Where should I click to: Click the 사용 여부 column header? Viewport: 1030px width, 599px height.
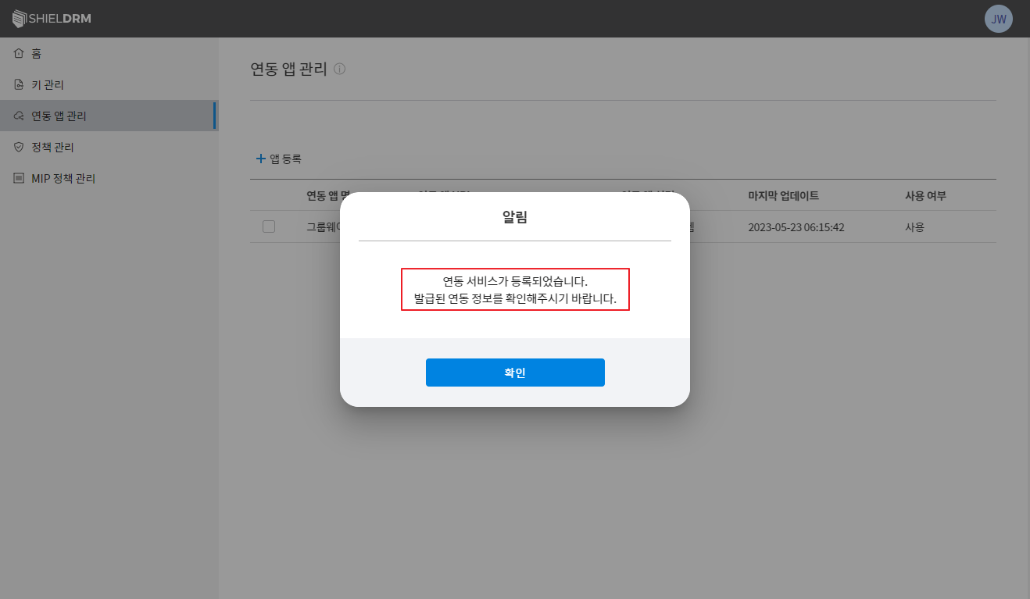click(x=924, y=196)
